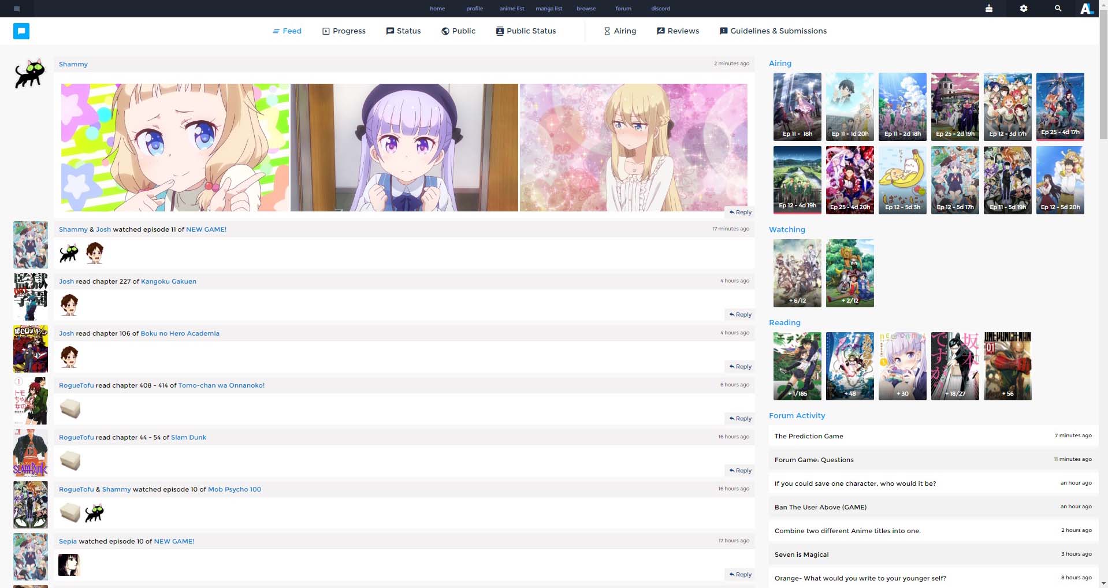
Task: Reply to the Kangoku Gakuen chapter 227 activity
Action: click(x=740, y=315)
